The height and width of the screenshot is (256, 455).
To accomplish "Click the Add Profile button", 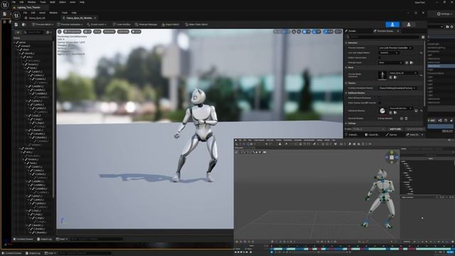I will tap(395, 129).
